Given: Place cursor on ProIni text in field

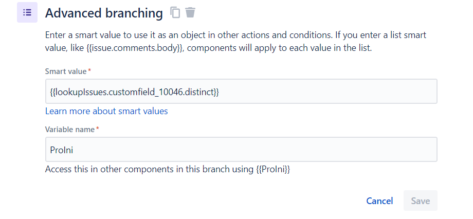Looking at the screenshot, I should (x=62, y=150).
